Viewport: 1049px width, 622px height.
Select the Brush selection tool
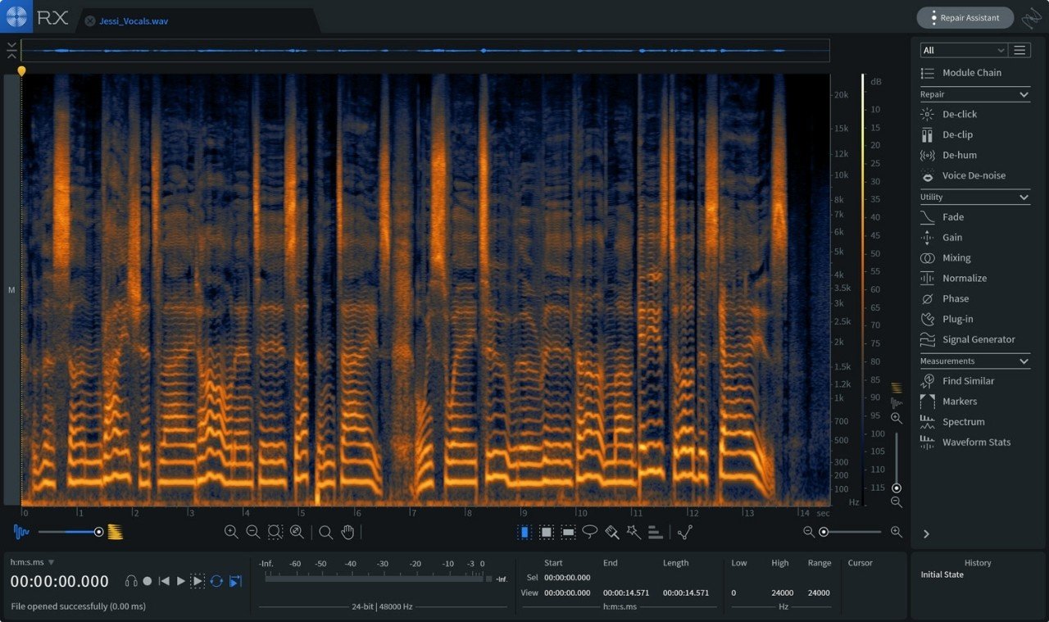pos(611,532)
